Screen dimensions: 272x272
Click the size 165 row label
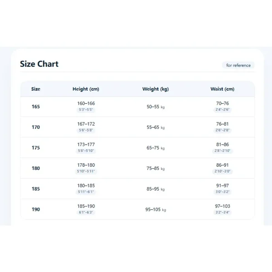(x=36, y=107)
